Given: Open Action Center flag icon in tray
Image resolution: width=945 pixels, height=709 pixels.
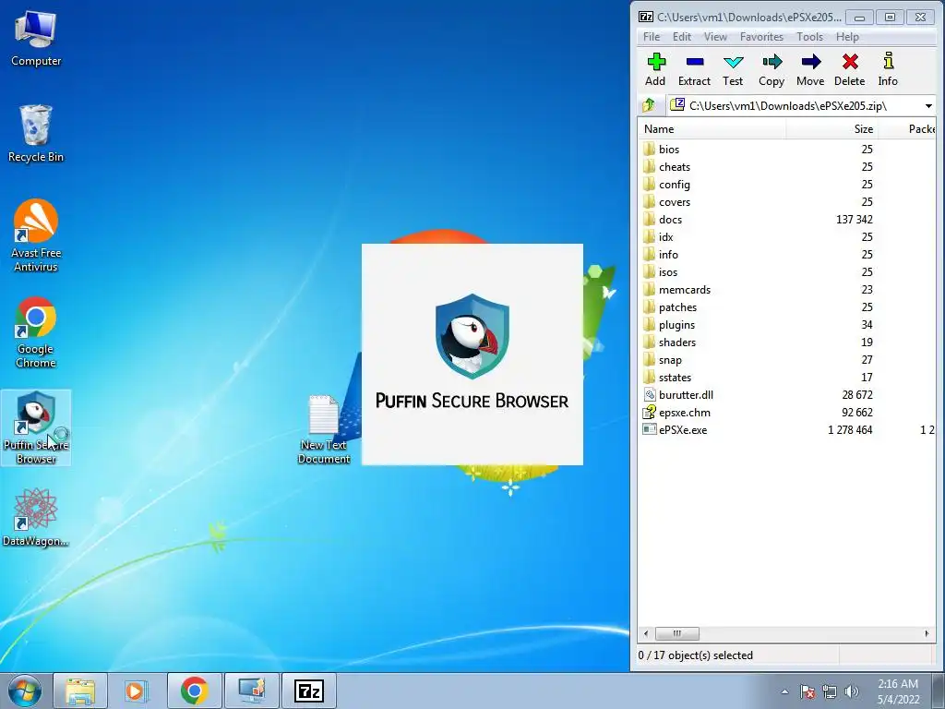Looking at the screenshot, I should coord(807,691).
